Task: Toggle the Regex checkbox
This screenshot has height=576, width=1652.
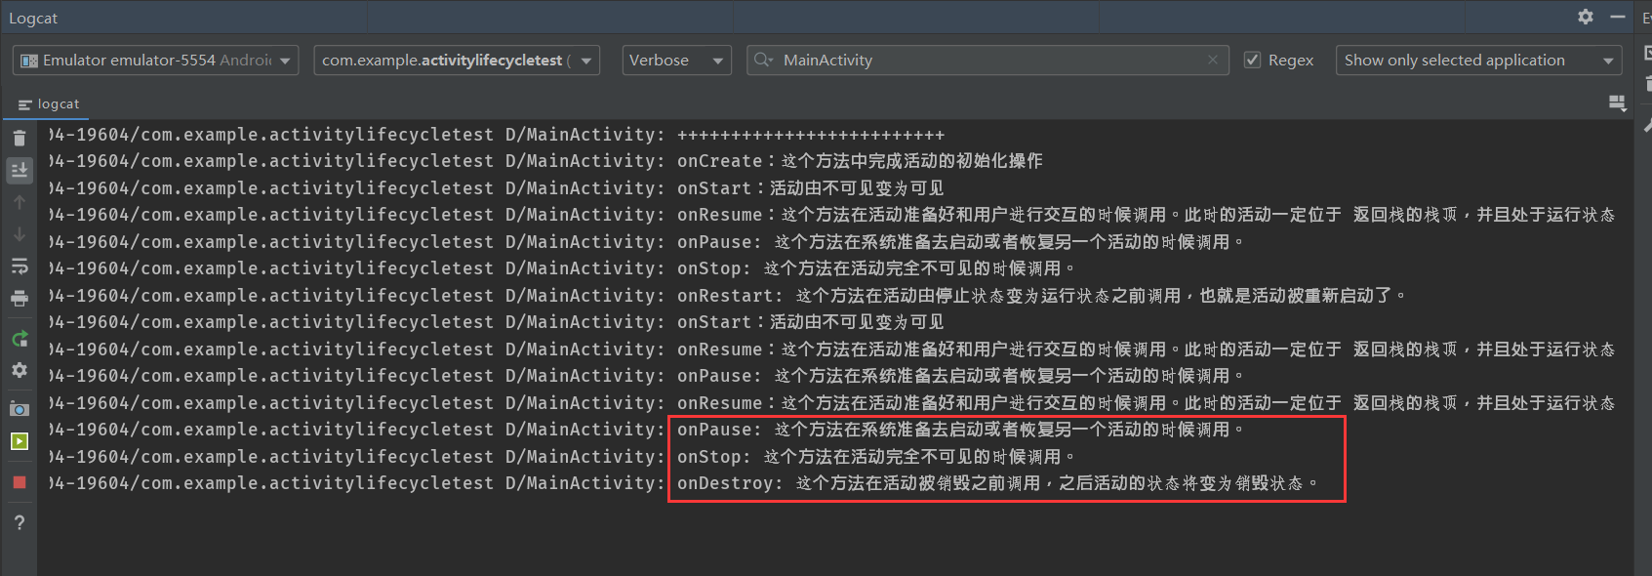Action: coord(1253,61)
